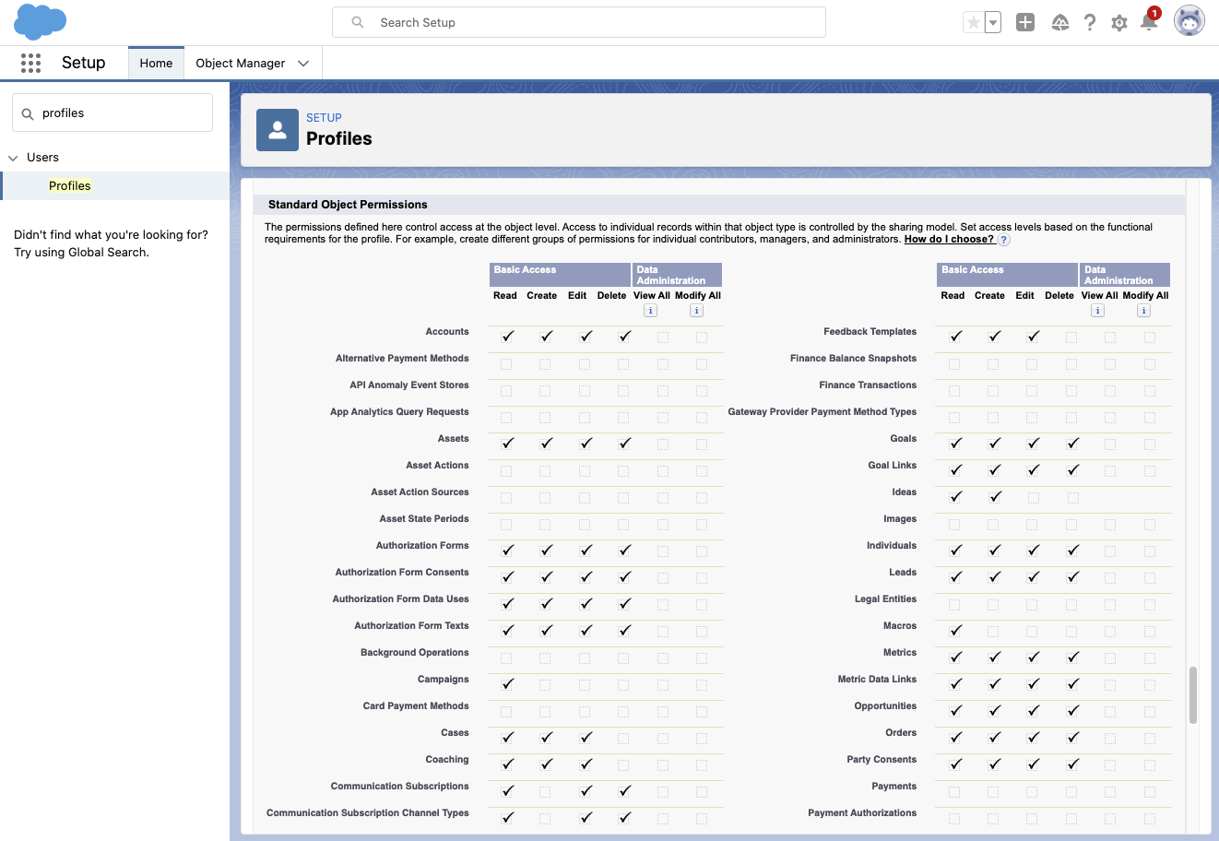1219x841 pixels.
Task: Click the favorites star icon
Action: pos(973,22)
